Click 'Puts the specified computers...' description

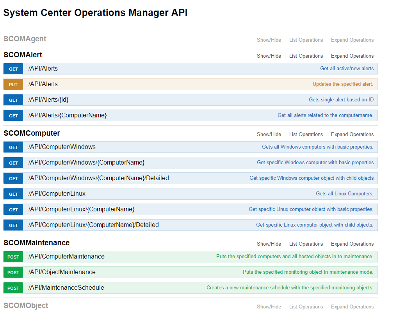point(295,257)
